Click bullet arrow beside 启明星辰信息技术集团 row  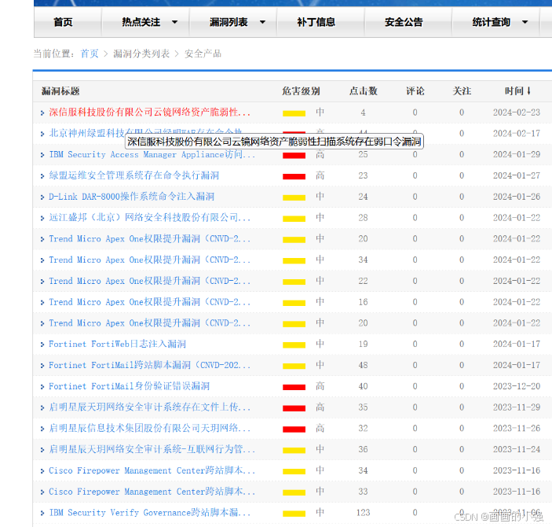42,429
